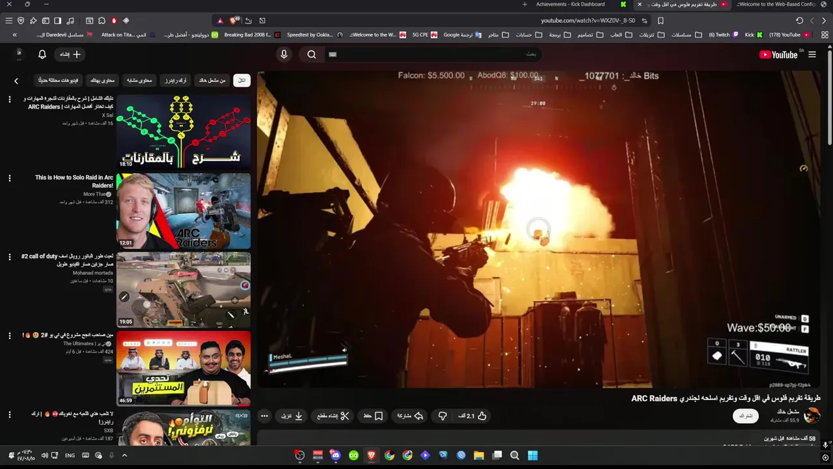
Task: Open the Speedtest by Ookla bookmark
Action: [x=314, y=35]
